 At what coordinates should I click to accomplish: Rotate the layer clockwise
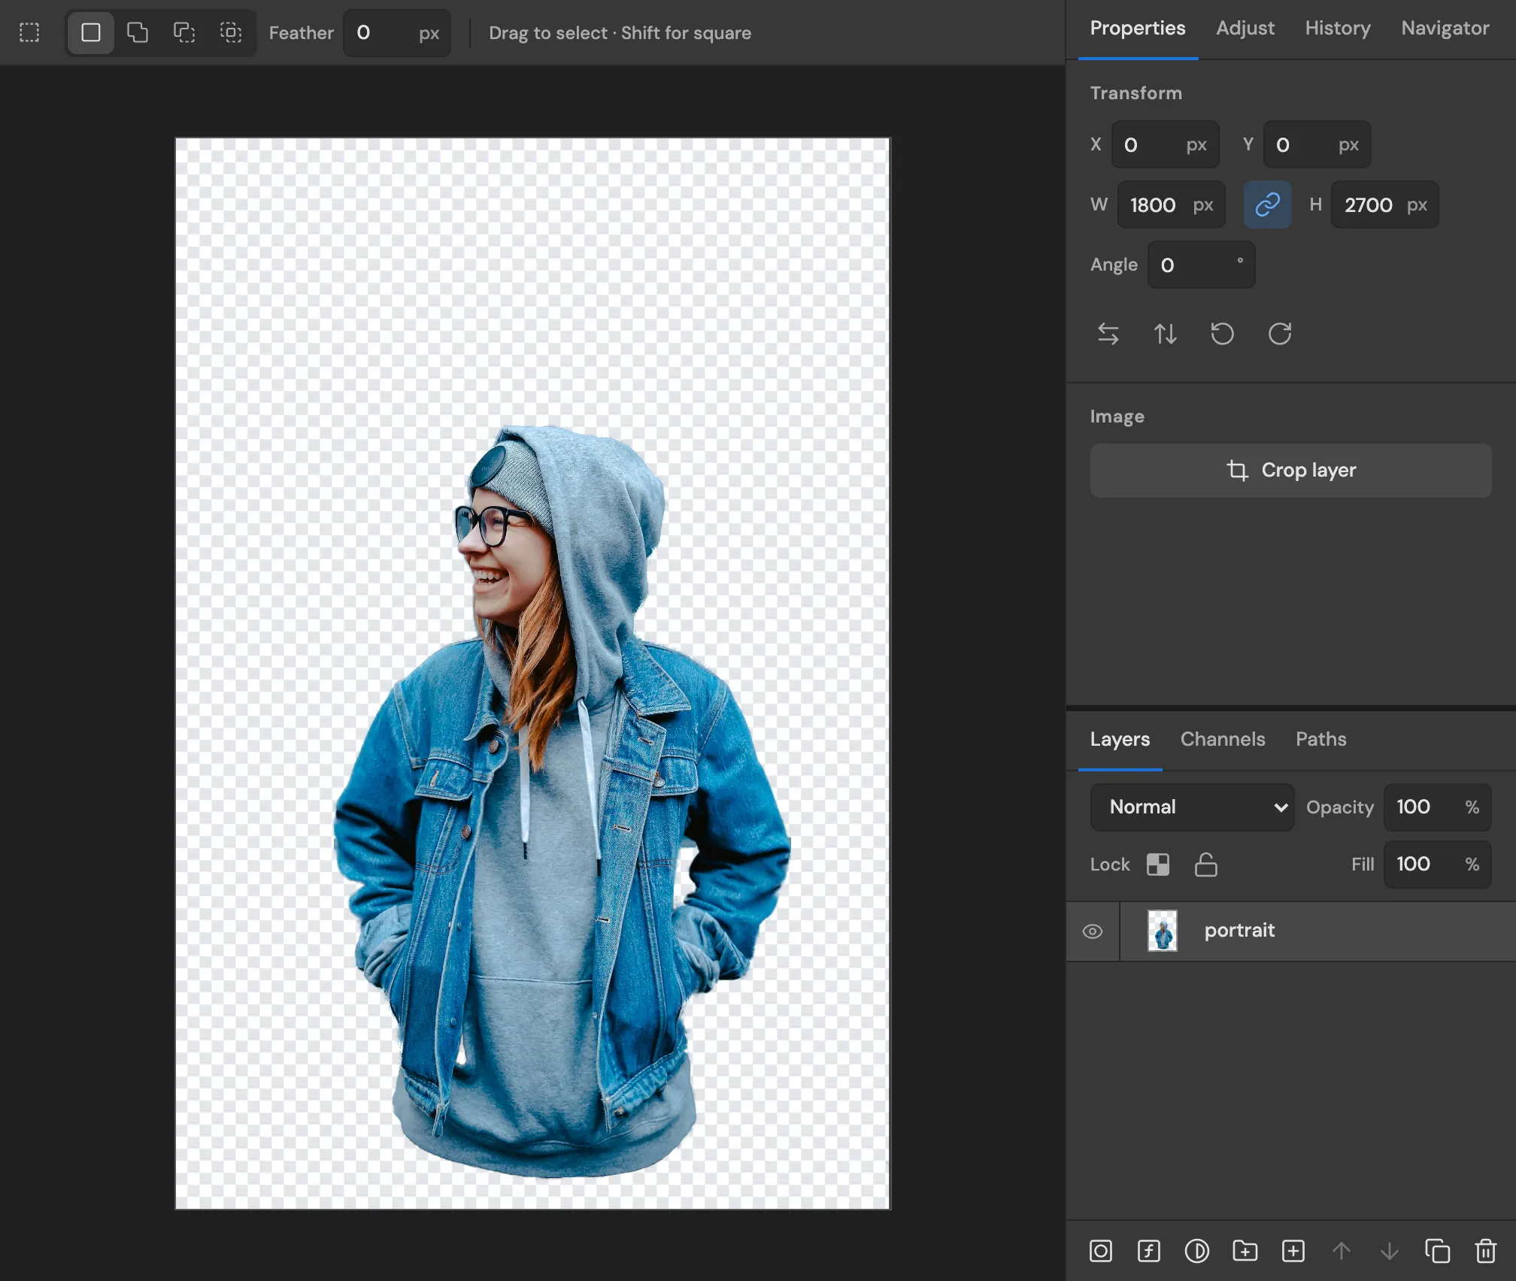tap(1279, 334)
